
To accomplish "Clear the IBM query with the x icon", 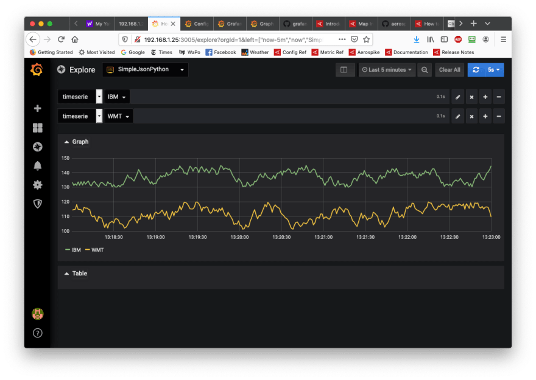I will [x=471, y=97].
